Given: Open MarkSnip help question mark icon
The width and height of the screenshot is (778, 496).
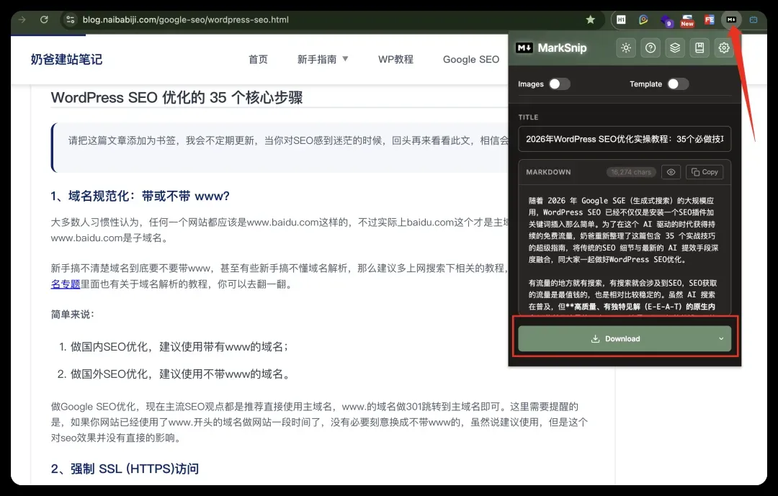Looking at the screenshot, I should pos(650,48).
